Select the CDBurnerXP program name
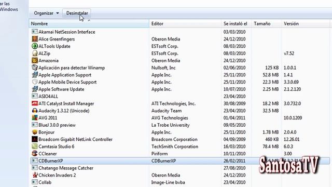This screenshot has width=332, height=187. (x=51, y=161)
